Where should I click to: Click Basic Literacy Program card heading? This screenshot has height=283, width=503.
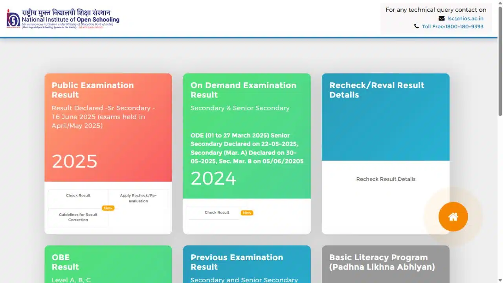tap(382, 262)
